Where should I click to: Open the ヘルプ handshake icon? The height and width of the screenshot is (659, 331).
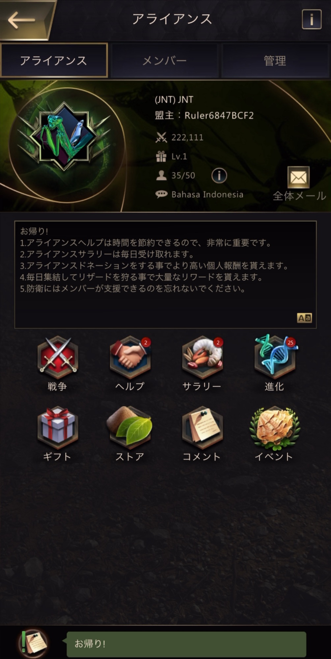(x=130, y=358)
